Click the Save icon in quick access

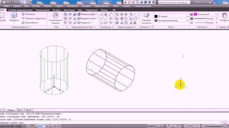[13, 2]
